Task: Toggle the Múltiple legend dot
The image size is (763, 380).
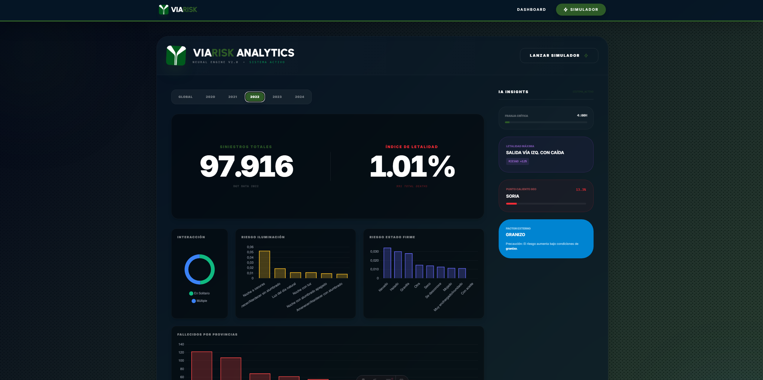Action: [x=193, y=301]
